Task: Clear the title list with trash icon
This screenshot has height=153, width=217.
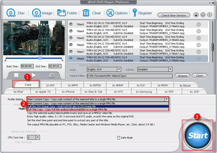Action: 86,13
